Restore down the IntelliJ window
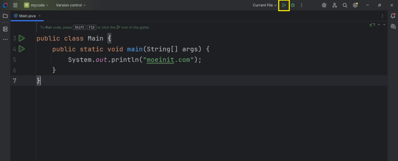 379,5
